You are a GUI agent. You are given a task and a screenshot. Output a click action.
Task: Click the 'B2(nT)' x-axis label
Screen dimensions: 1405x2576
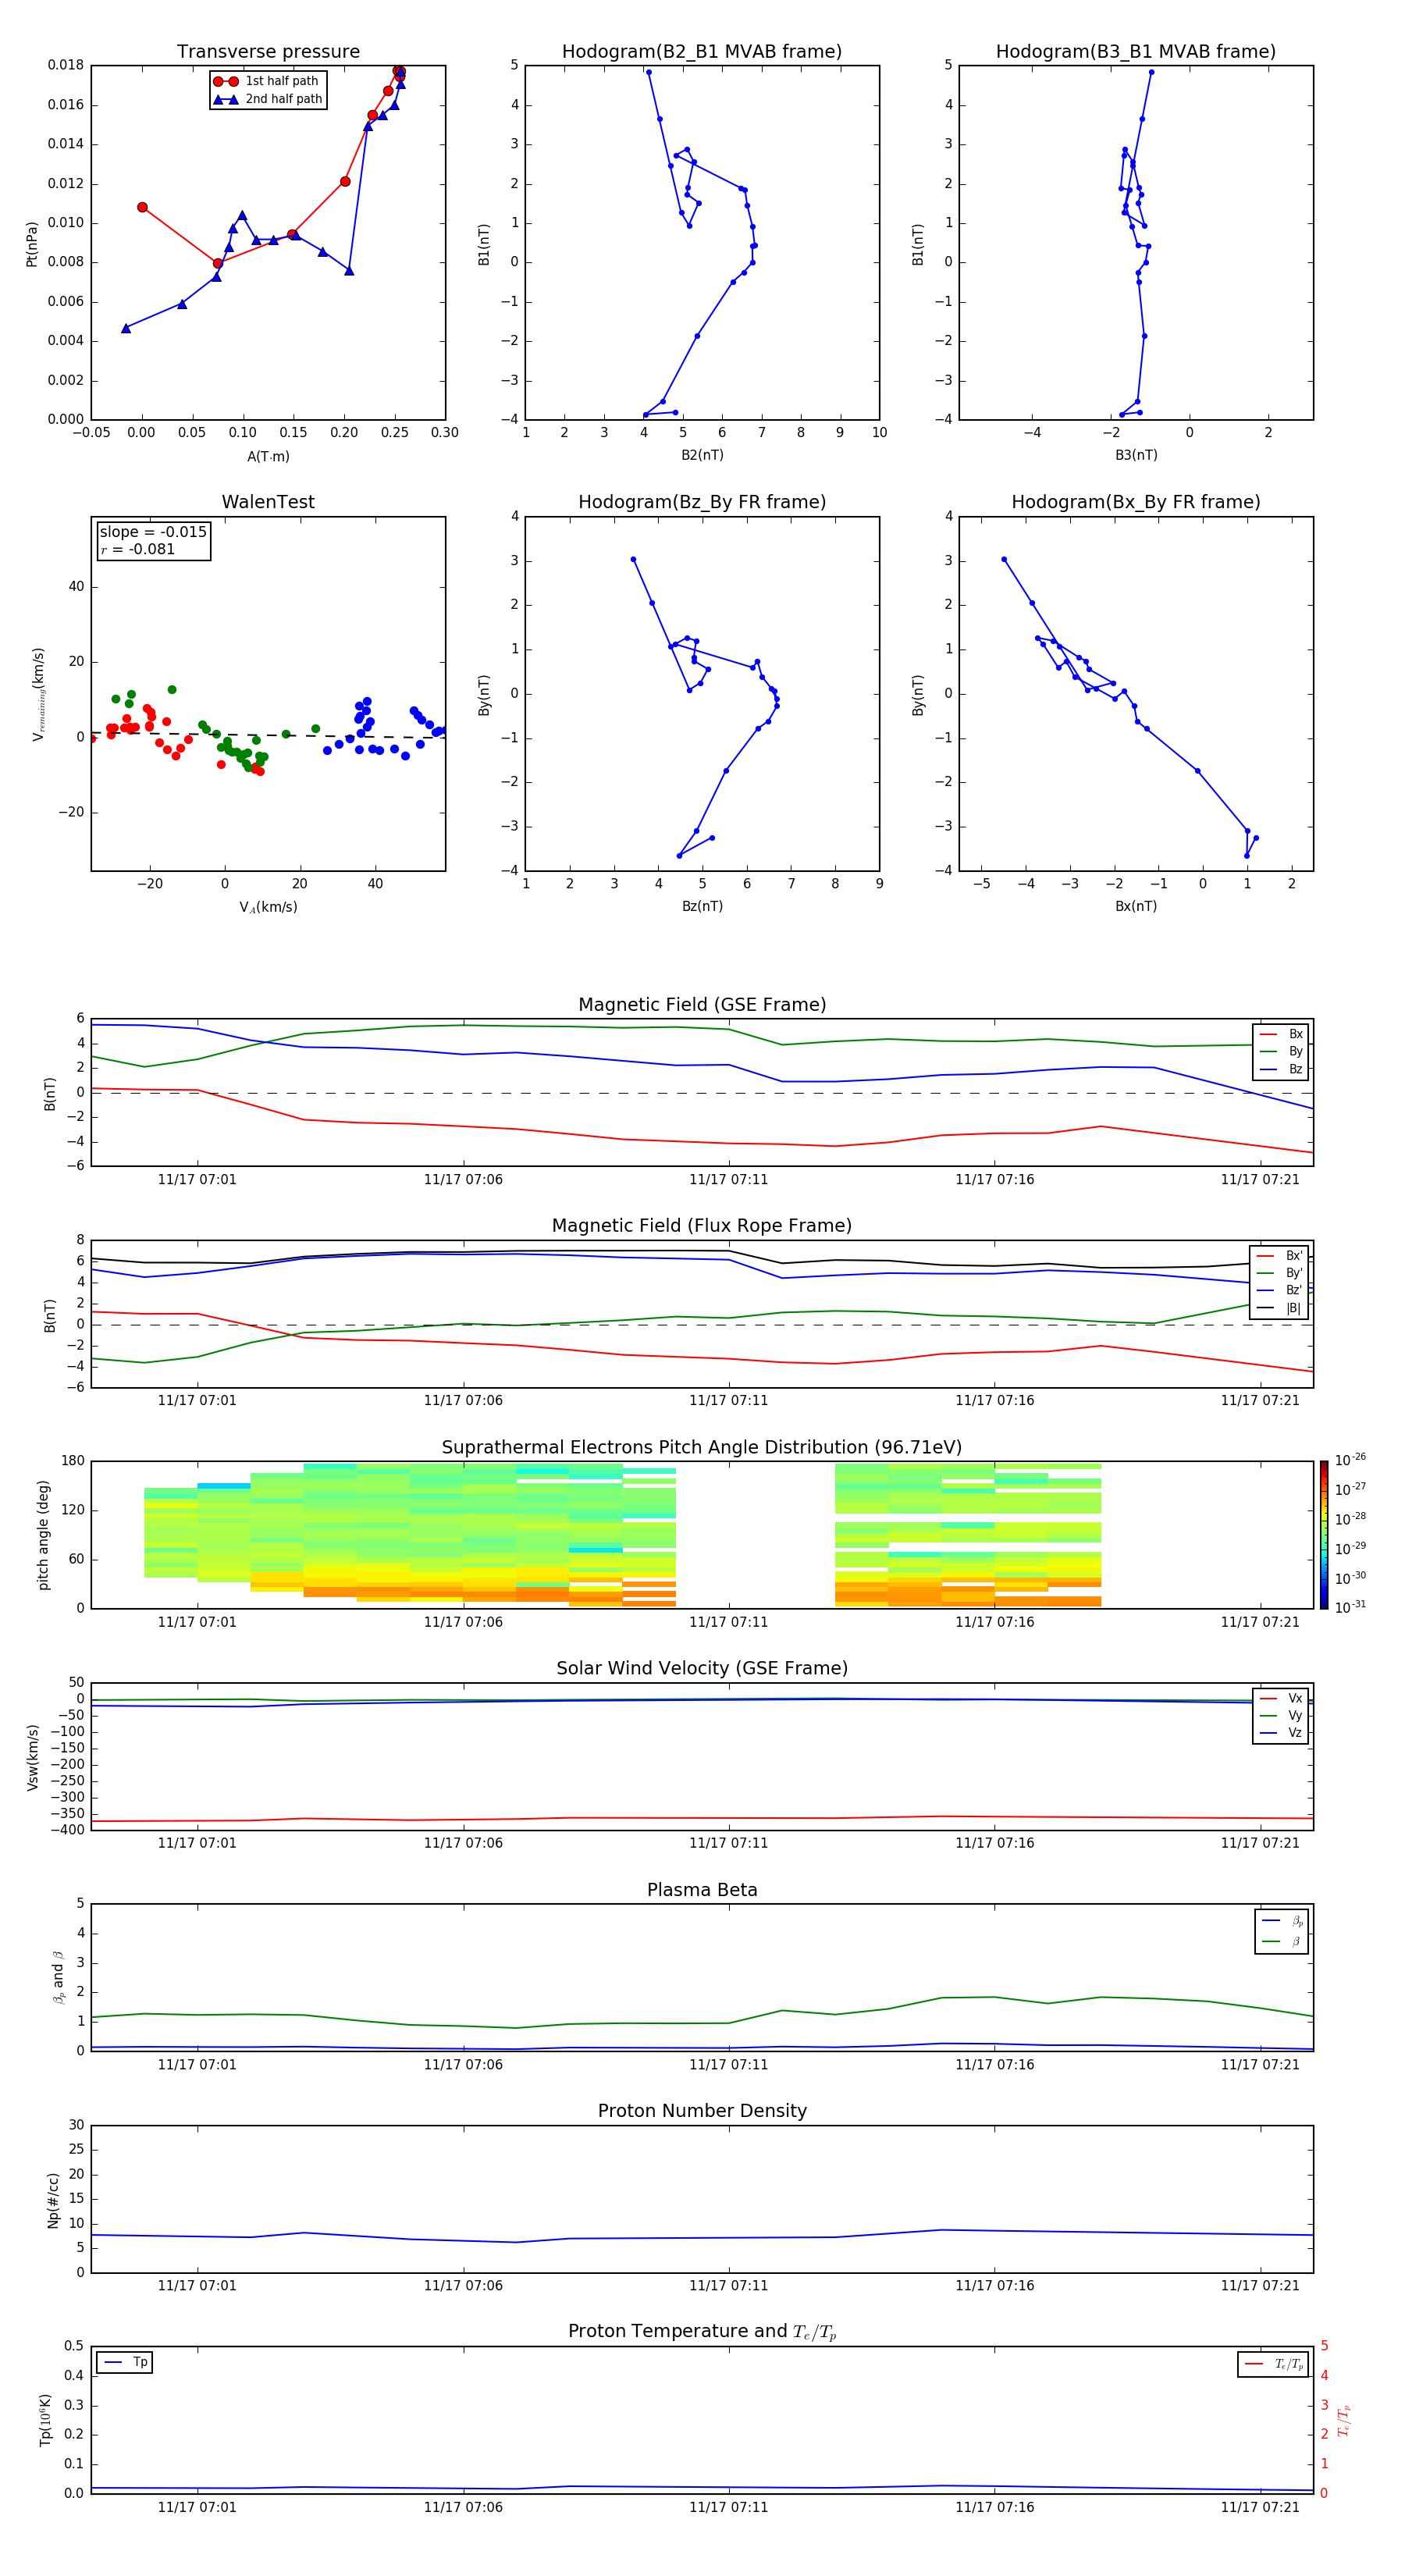coord(702,455)
